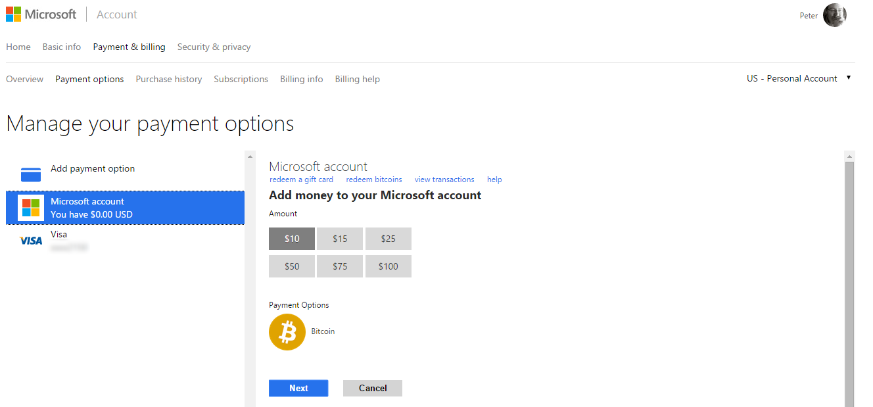Image resolution: width=873 pixels, height=407 pixels.
Task: Select the $50 amount
Action: 292,266
